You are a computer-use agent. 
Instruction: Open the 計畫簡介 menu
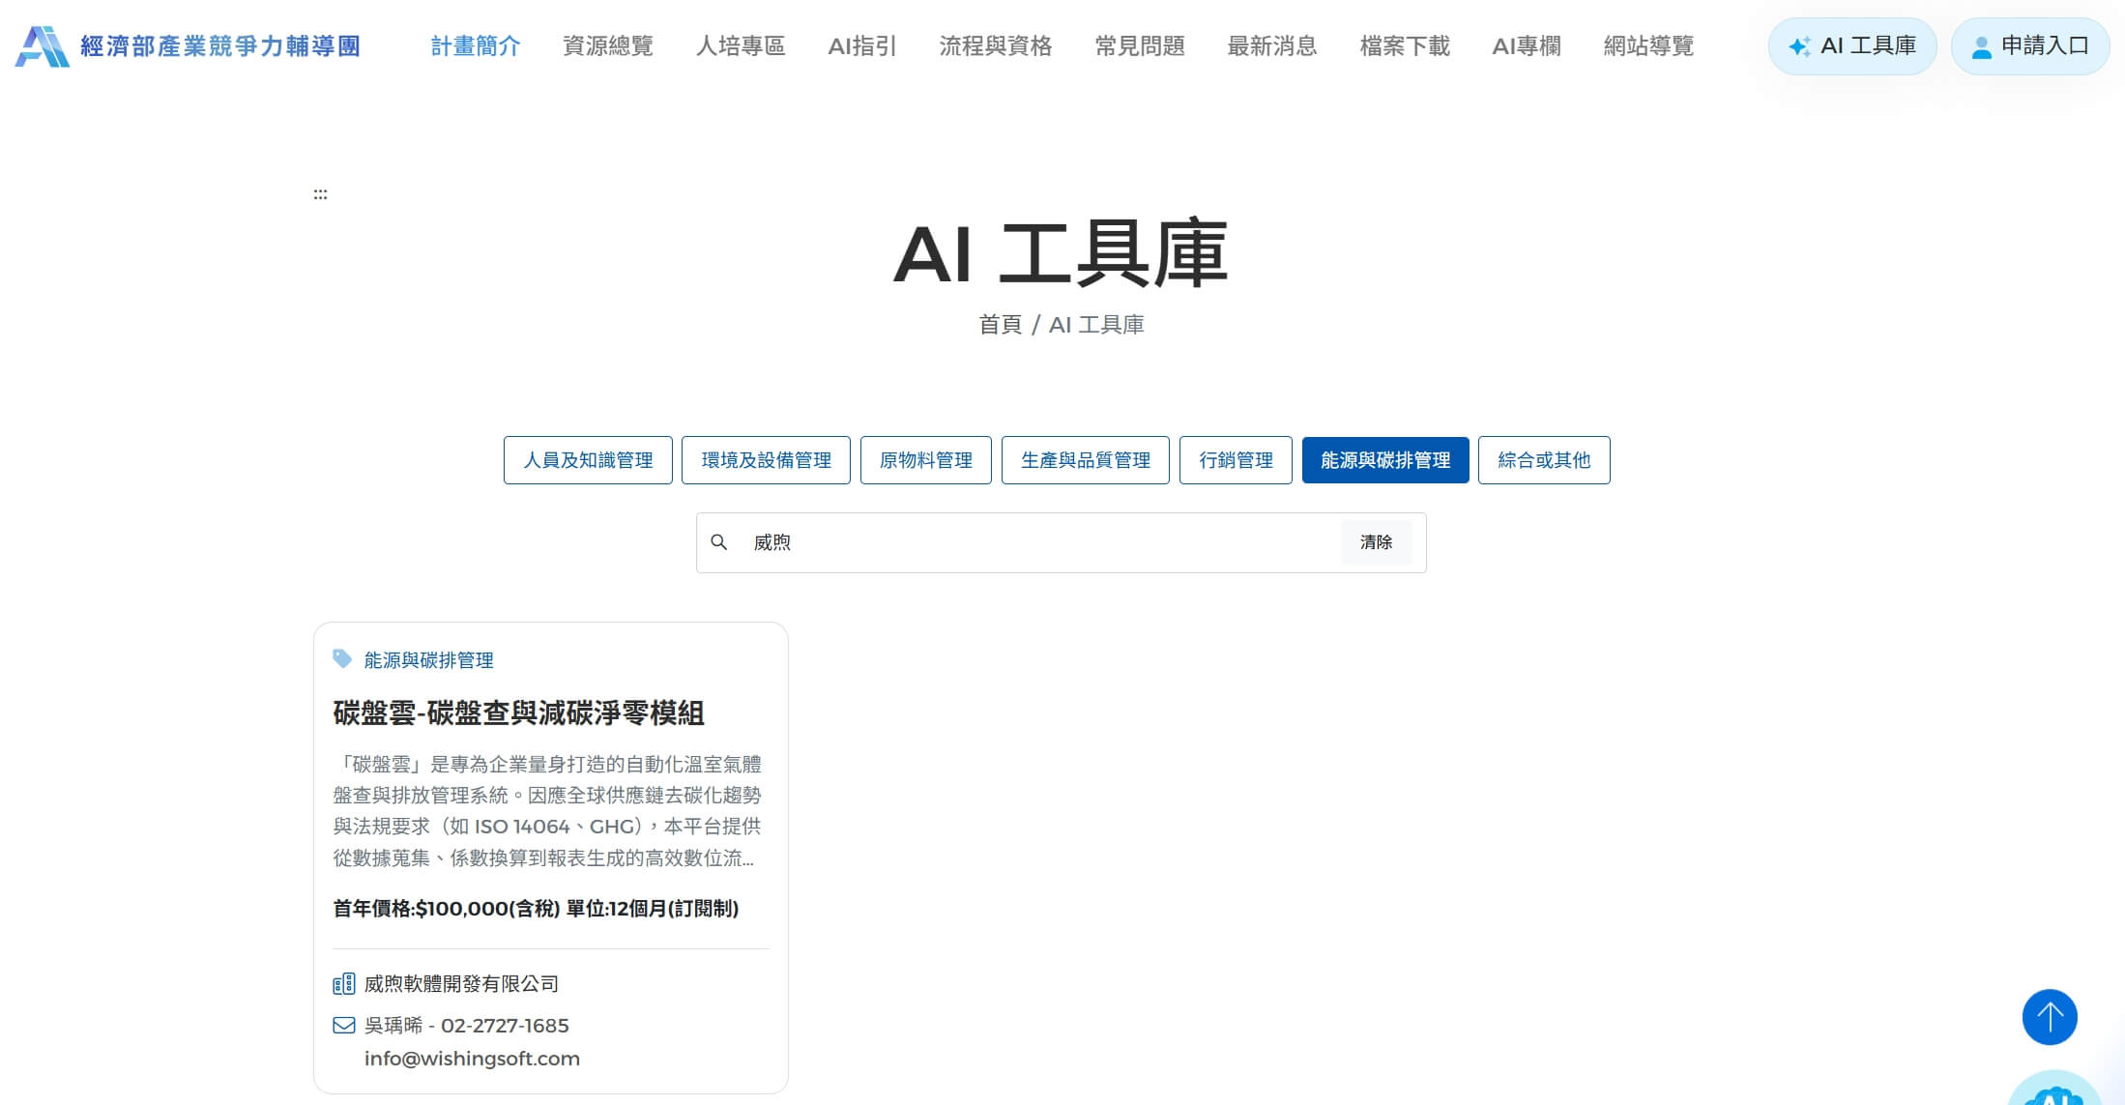click(x=475, y=46)
